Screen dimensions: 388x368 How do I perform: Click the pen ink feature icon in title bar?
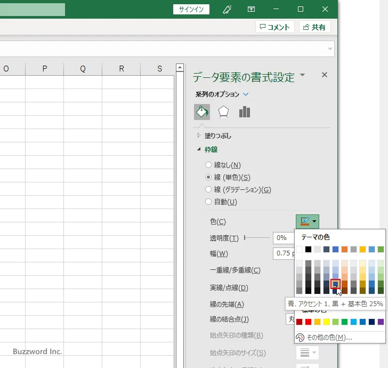(x=227, y=10)
